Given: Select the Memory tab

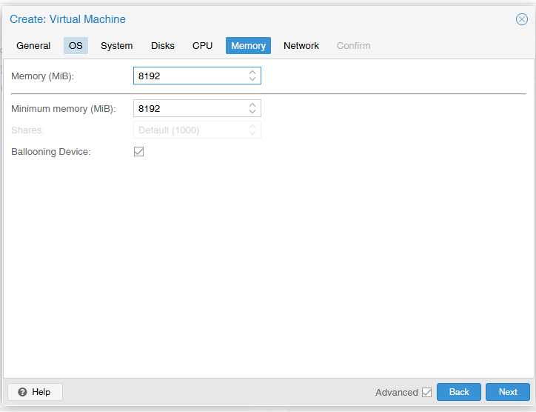Looking at the screenshot, I should coord(248,45).
